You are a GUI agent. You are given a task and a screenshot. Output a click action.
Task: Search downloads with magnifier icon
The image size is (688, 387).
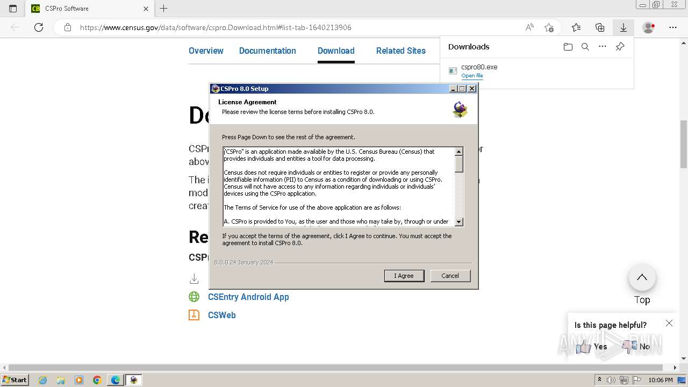pyautogui.click(x=585, y=47)
